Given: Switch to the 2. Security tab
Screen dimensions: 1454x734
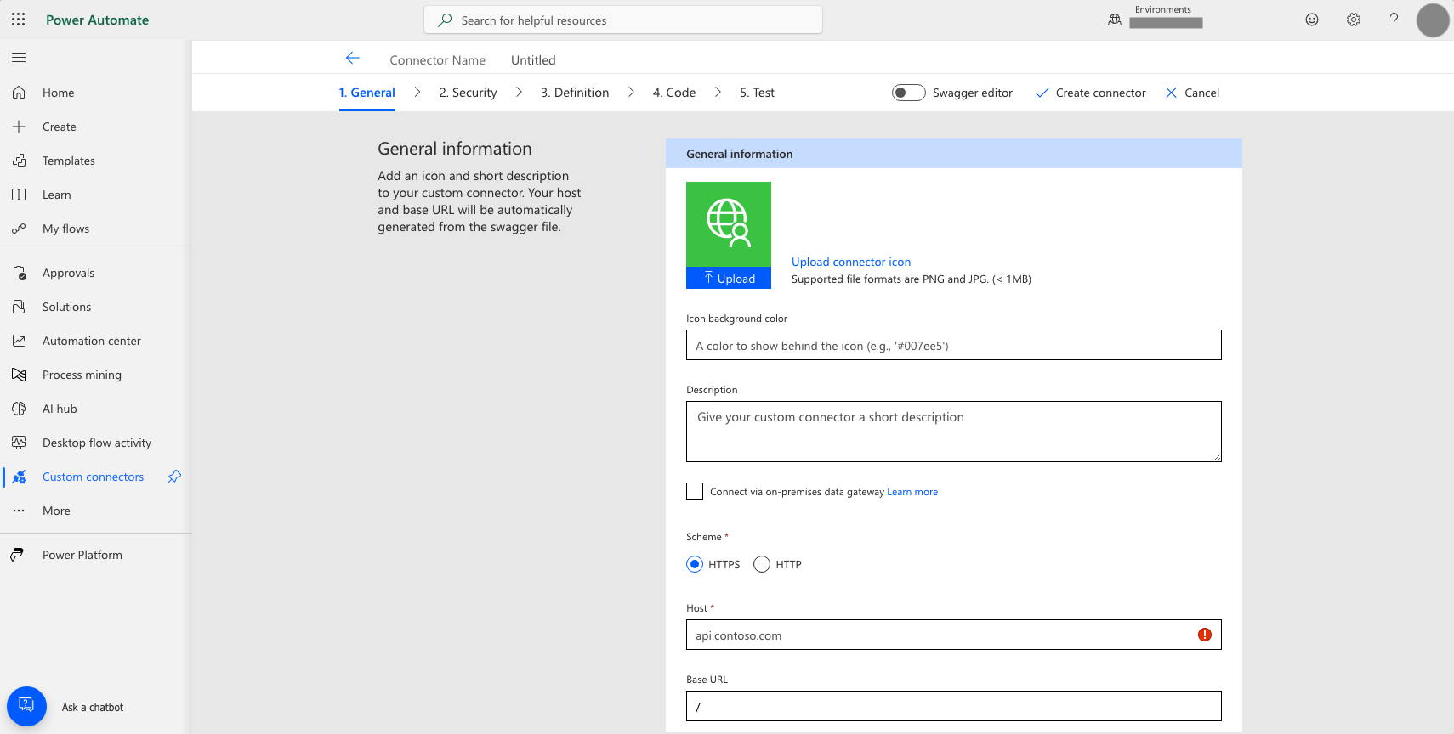Looking at the screenshot, I should click(x=468, y=93).
